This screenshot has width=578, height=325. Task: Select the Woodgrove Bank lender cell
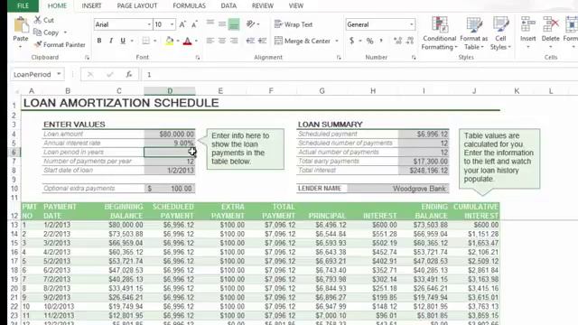pos(398,189)
